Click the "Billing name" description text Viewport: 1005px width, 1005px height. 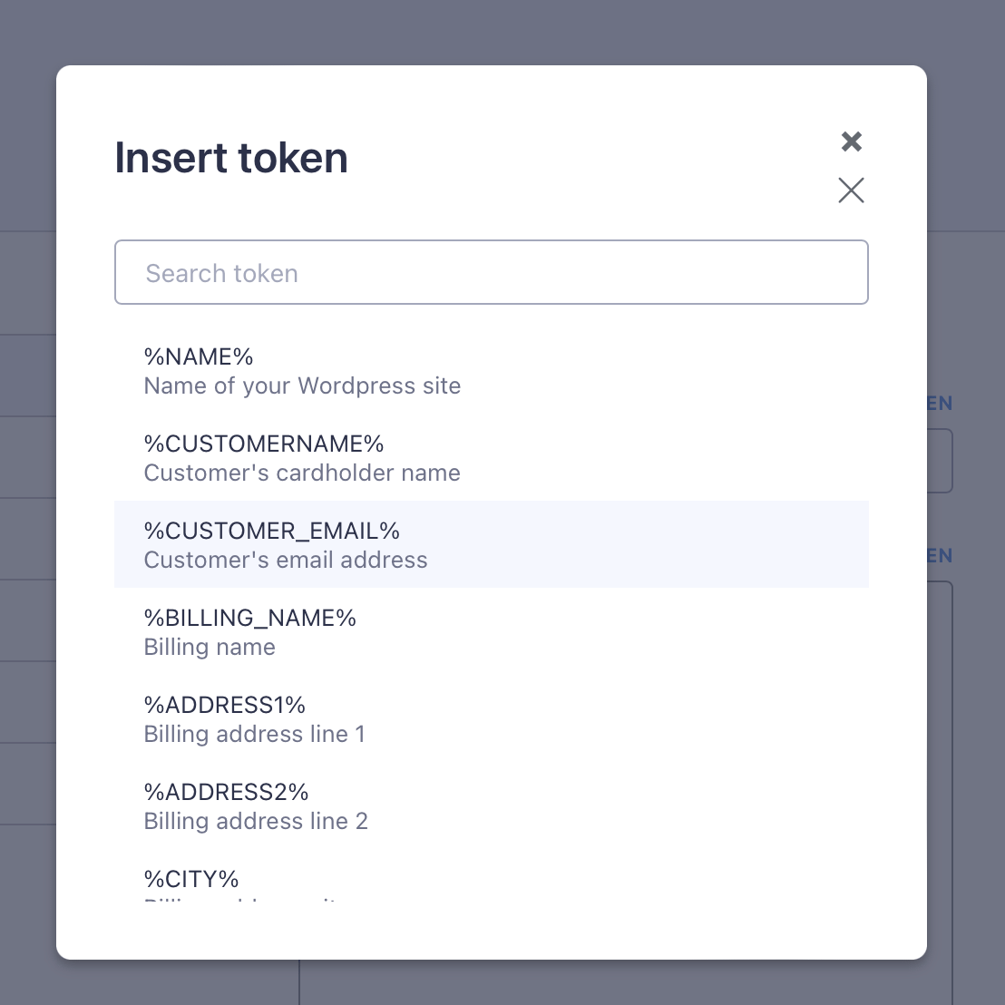click(x=210, y=647)
